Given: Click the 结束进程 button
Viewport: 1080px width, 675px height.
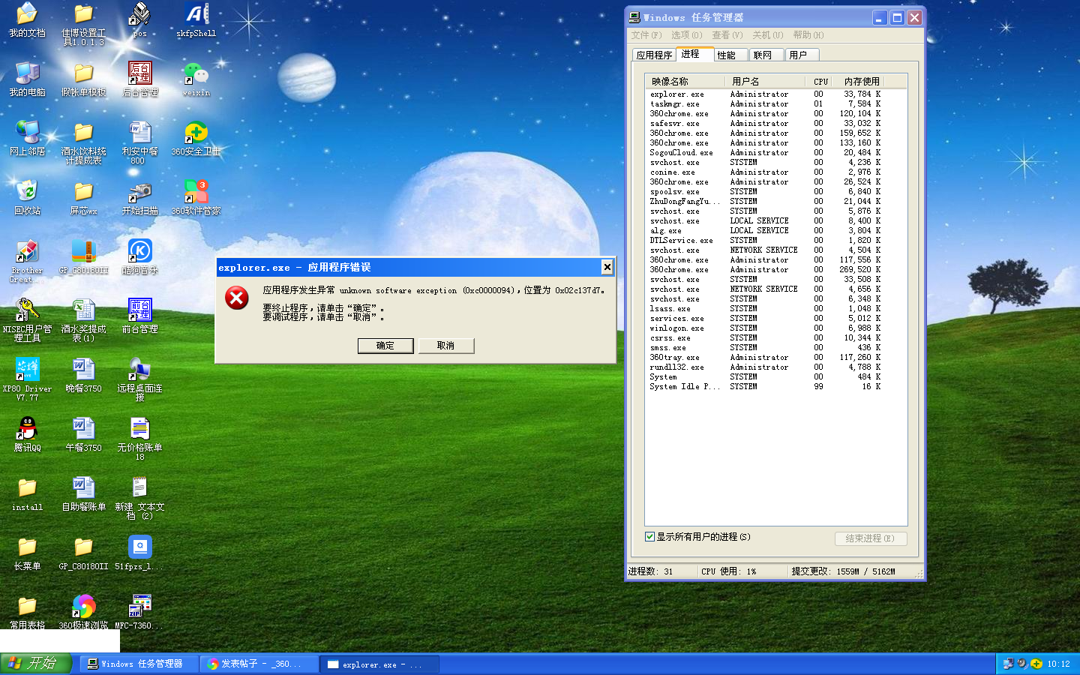Looking at the screenshot, I should [870, 538].
